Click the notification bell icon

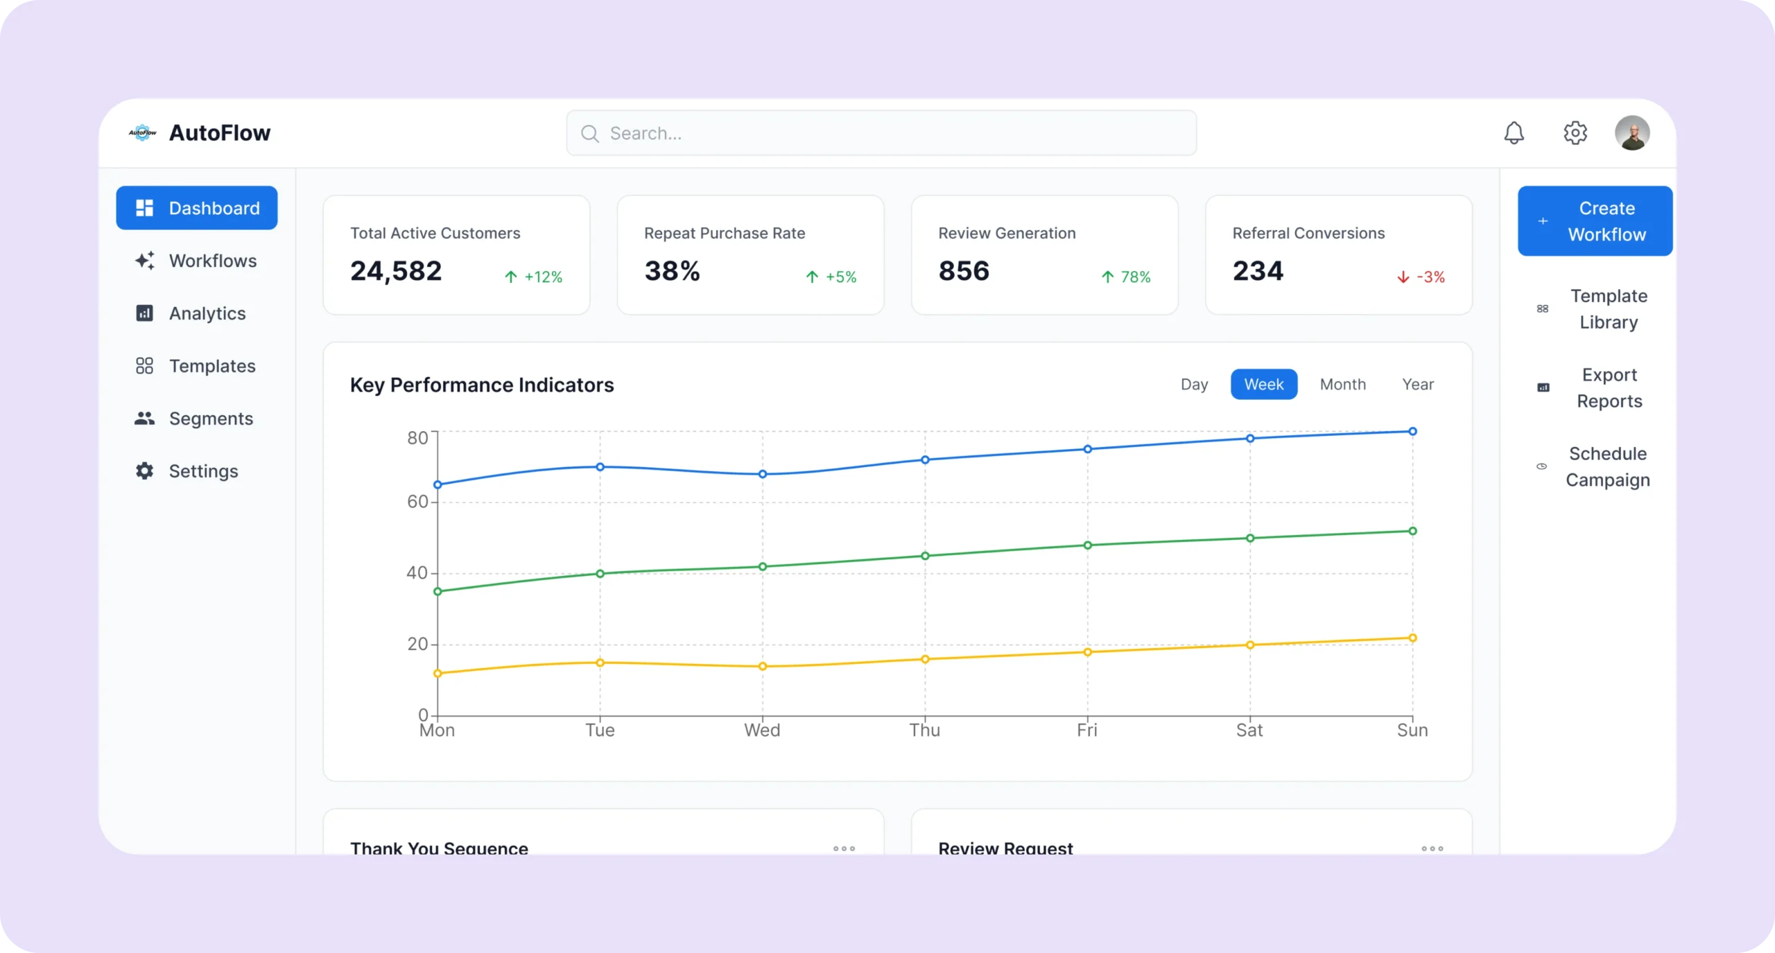tap(1514, 132)
